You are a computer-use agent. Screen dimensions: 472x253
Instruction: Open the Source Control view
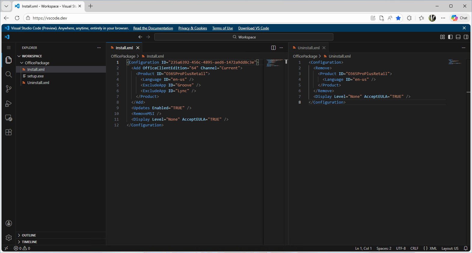point(8,89)
